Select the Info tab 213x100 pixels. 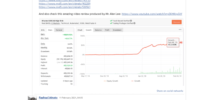pyautogui.click(x=43, y=30)
